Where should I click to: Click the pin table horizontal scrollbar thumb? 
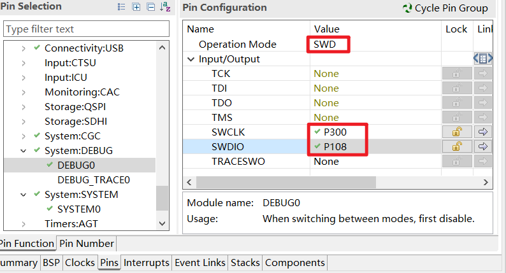pos(286,183)
